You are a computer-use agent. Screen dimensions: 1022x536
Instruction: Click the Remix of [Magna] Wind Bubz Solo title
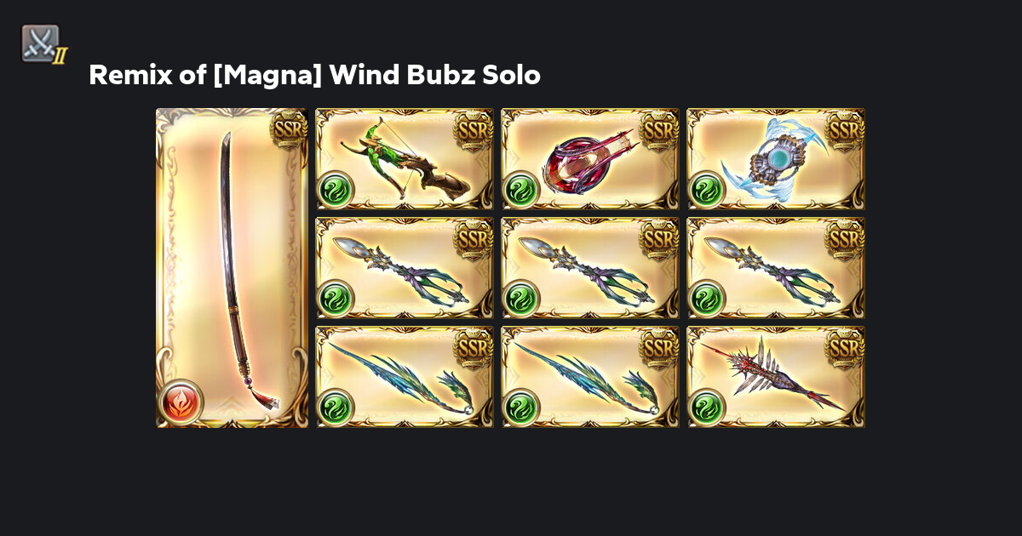point(314,75)
